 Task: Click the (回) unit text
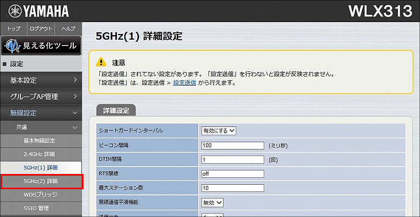pos(273,160)
